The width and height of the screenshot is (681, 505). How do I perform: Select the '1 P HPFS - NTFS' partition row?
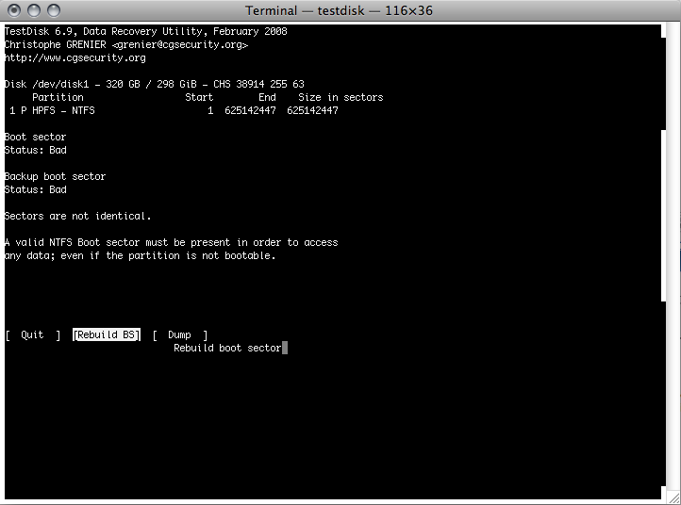[x=174, y=110]
